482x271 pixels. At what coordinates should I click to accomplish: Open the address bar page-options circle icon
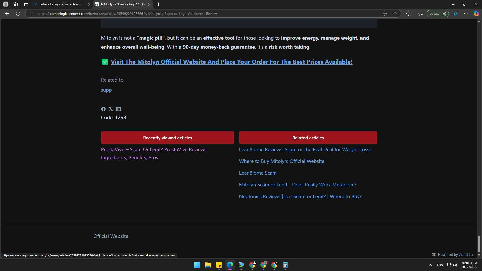point(385,14)
